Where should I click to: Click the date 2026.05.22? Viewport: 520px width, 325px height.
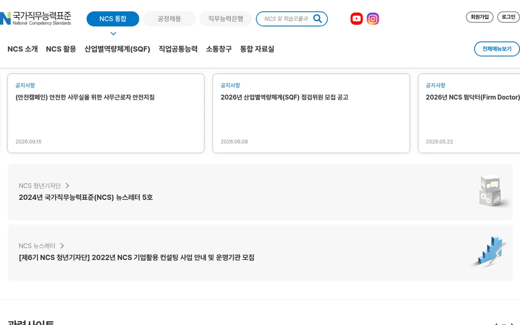click(439, 142)
